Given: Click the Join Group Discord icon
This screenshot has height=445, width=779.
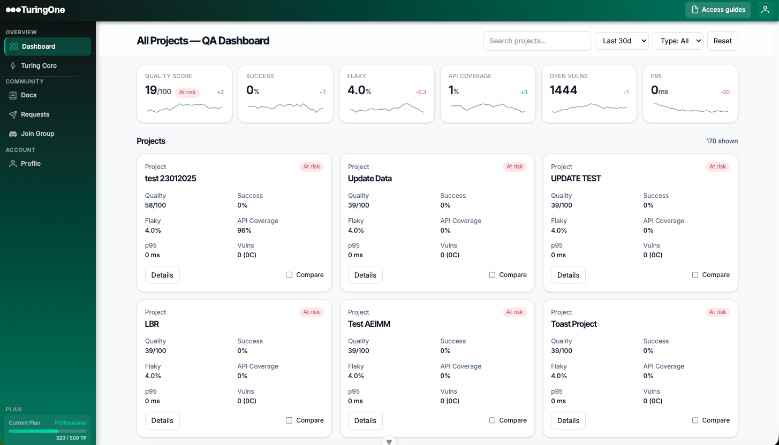Looking at the screenshot, I should [13, 134].
